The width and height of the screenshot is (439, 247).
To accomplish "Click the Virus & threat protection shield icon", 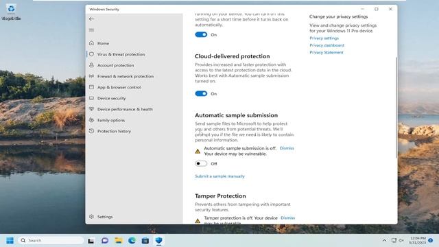I will [91, 54].
